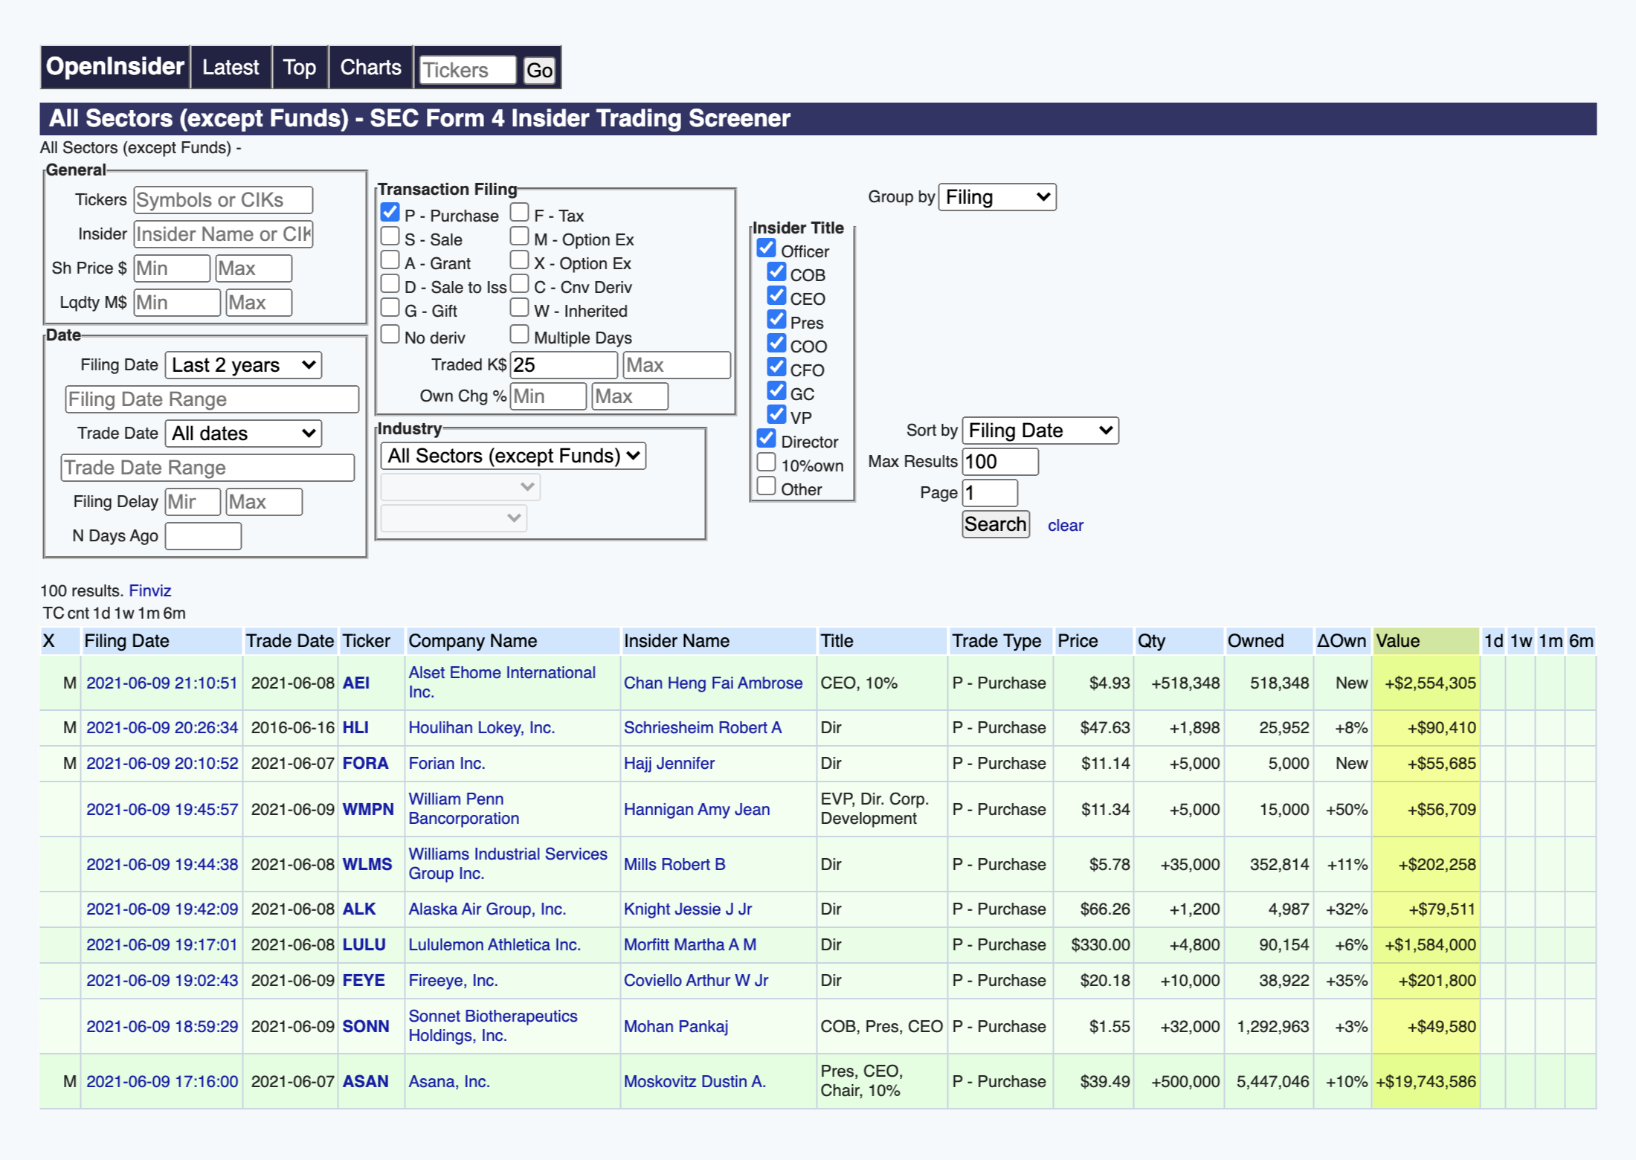Click the Max Results field
Image resolution: width=1636 pixels, height=1160 pixels.
[1000, 462]
